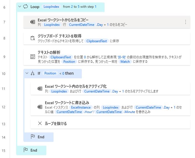This screenshot has height=158, width=195.
Task: Click the clipboard text icon on row 8
Action: 33,38
